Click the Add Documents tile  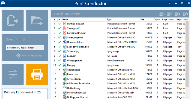click(x=13, y=21)
